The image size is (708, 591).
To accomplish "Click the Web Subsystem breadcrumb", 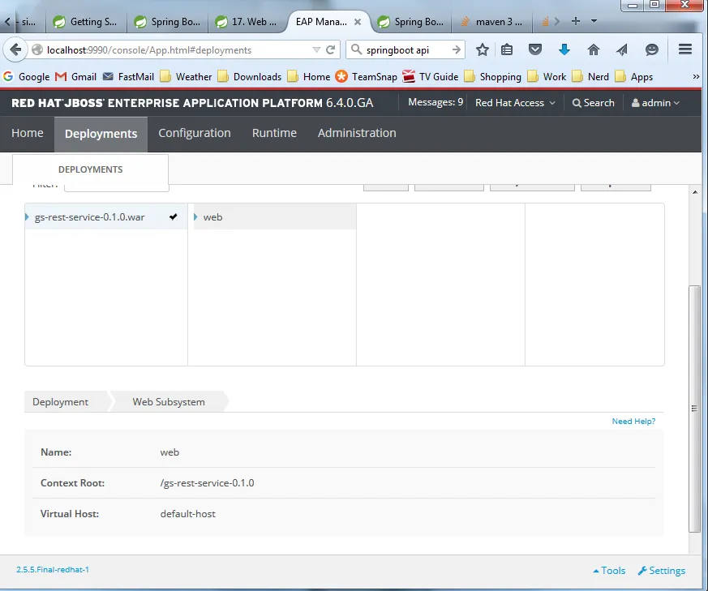I will 169,402.
